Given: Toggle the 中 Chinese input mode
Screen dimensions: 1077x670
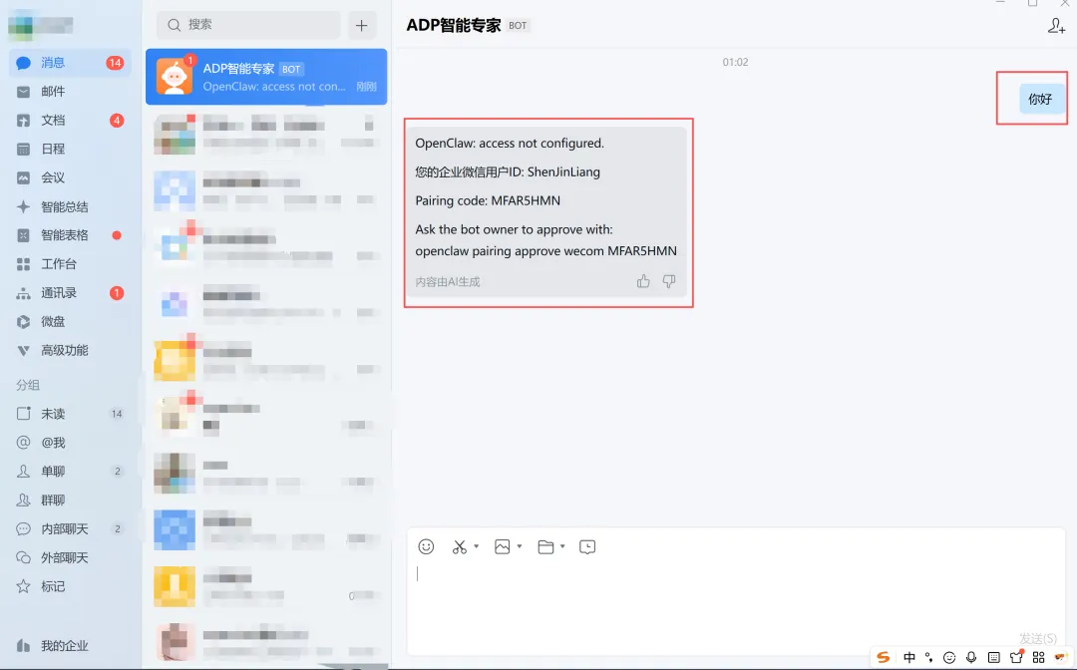Looking at the screenshot, I should point(908,657).
